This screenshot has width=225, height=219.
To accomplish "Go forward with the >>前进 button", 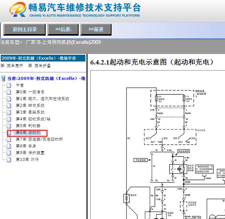I will click(x=96, y=30).
